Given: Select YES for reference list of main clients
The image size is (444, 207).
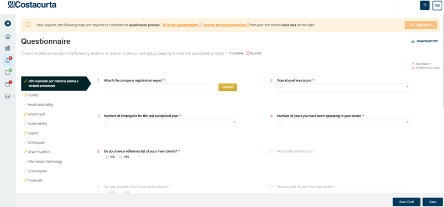Looking at the screenshot, I should tap(121, 157).
